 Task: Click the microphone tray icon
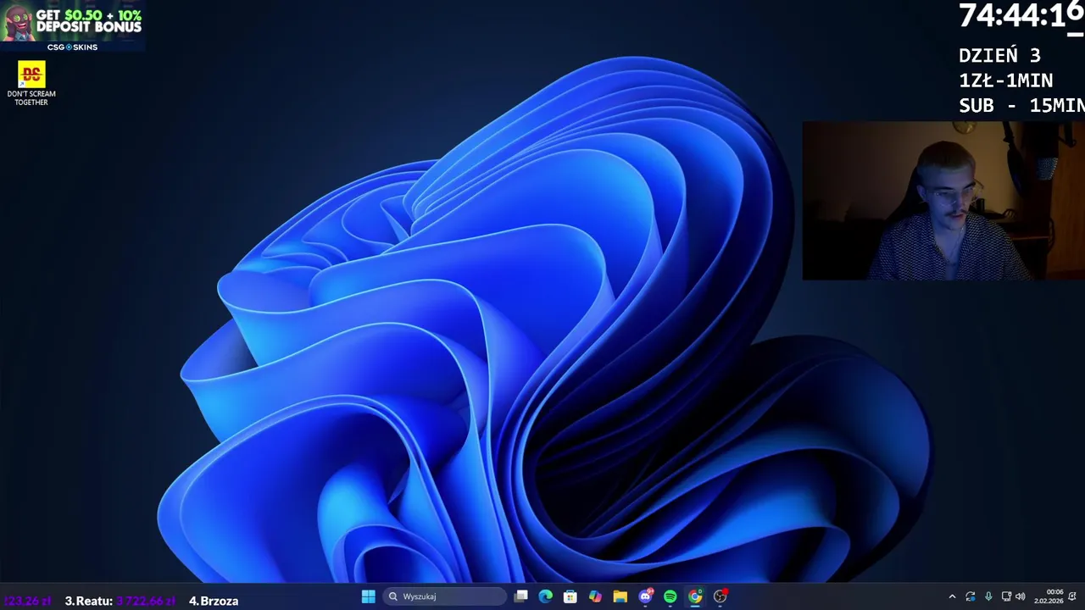(x=988, y=596)
